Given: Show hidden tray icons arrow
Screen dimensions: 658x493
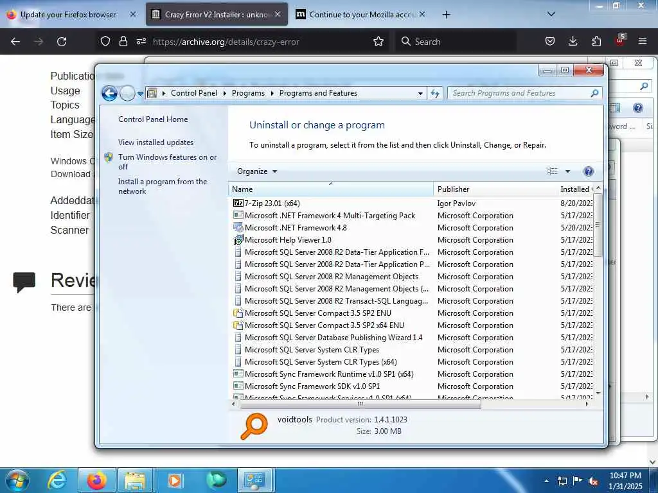Looking at the screenshot, I should [546, 481].
